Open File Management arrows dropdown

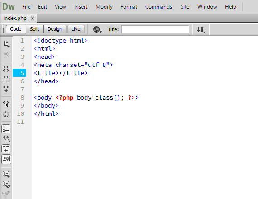point(201,29)
